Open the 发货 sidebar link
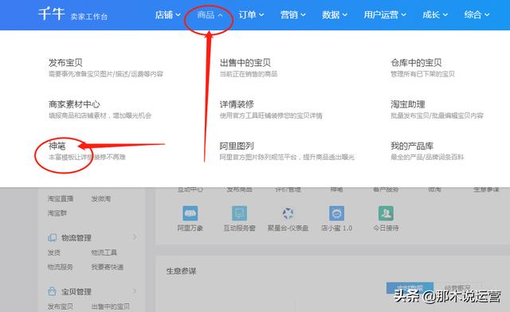 tap(53, 252)
